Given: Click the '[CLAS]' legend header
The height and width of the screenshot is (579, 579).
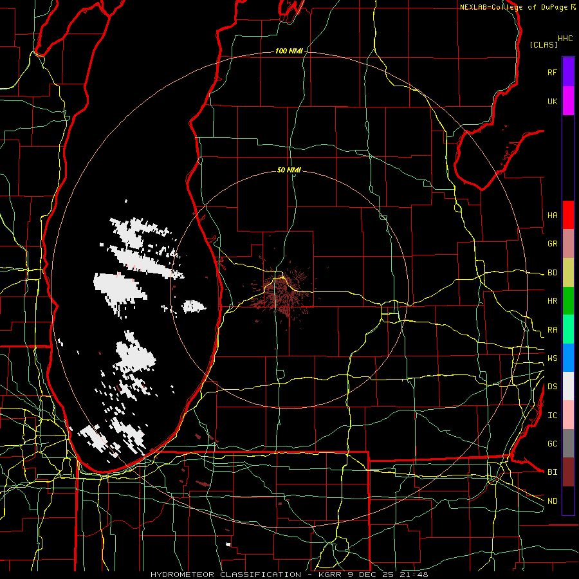Looking at the screenshot, I should click(x=544, y=44).
